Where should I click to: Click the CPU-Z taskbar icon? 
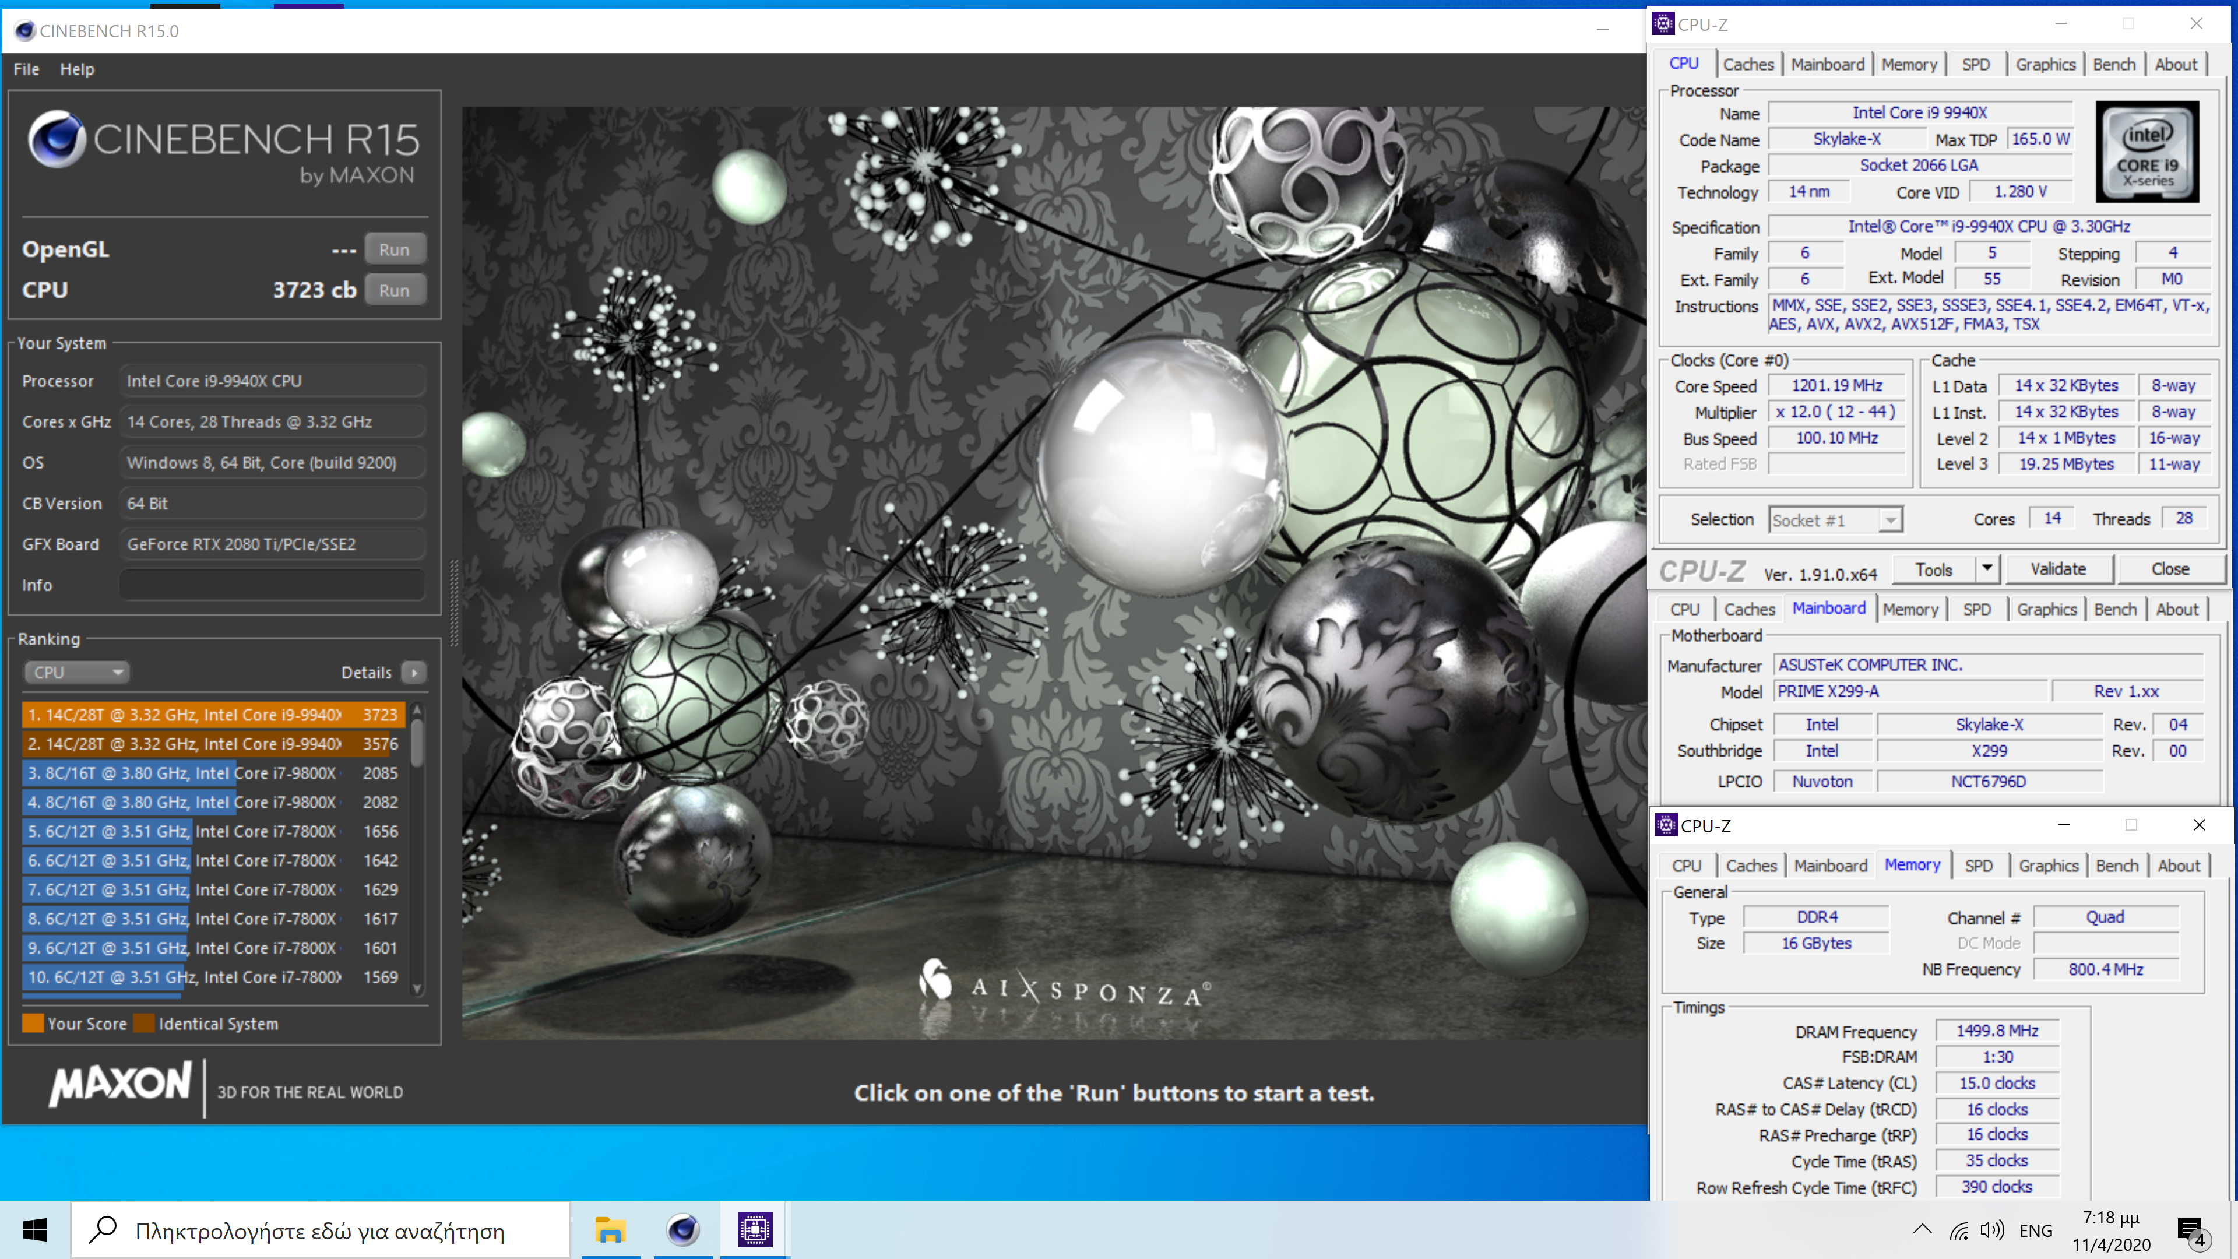tap(755, 1229)
